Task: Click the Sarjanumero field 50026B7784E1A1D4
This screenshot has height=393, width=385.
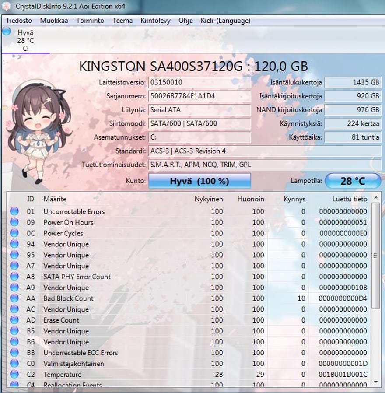Action: (199, 96)
